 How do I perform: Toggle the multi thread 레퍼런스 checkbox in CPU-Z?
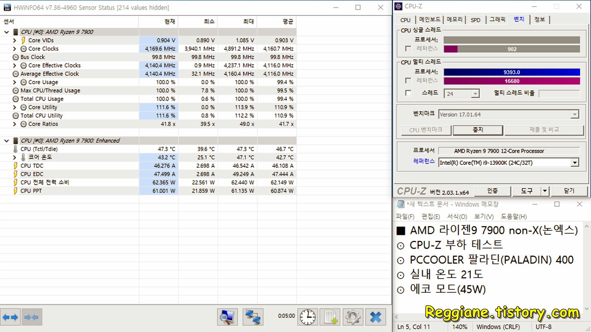408,80
